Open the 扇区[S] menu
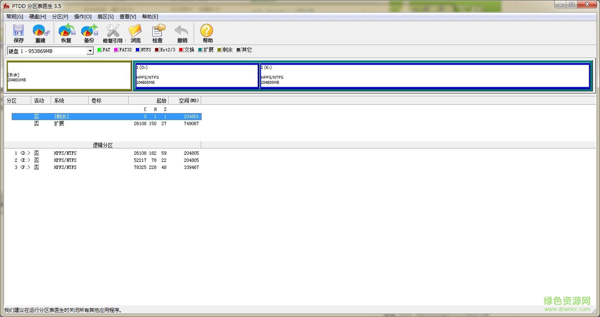The height and width of the screenshot is (317, 600). pos(105,17)
